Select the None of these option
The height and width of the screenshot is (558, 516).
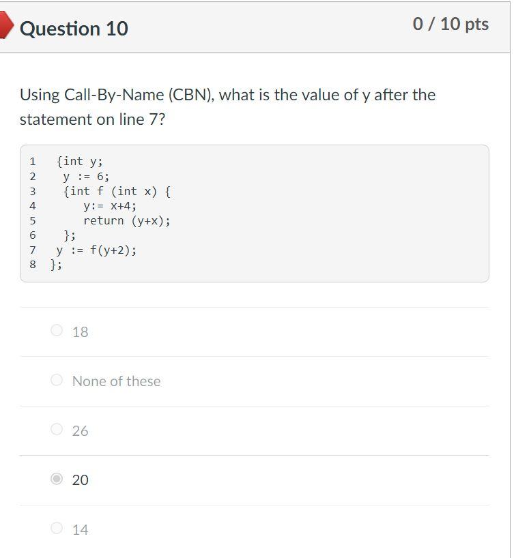pos(58,381)
